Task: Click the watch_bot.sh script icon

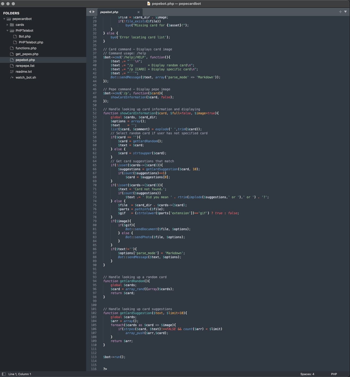Action: 12,78
